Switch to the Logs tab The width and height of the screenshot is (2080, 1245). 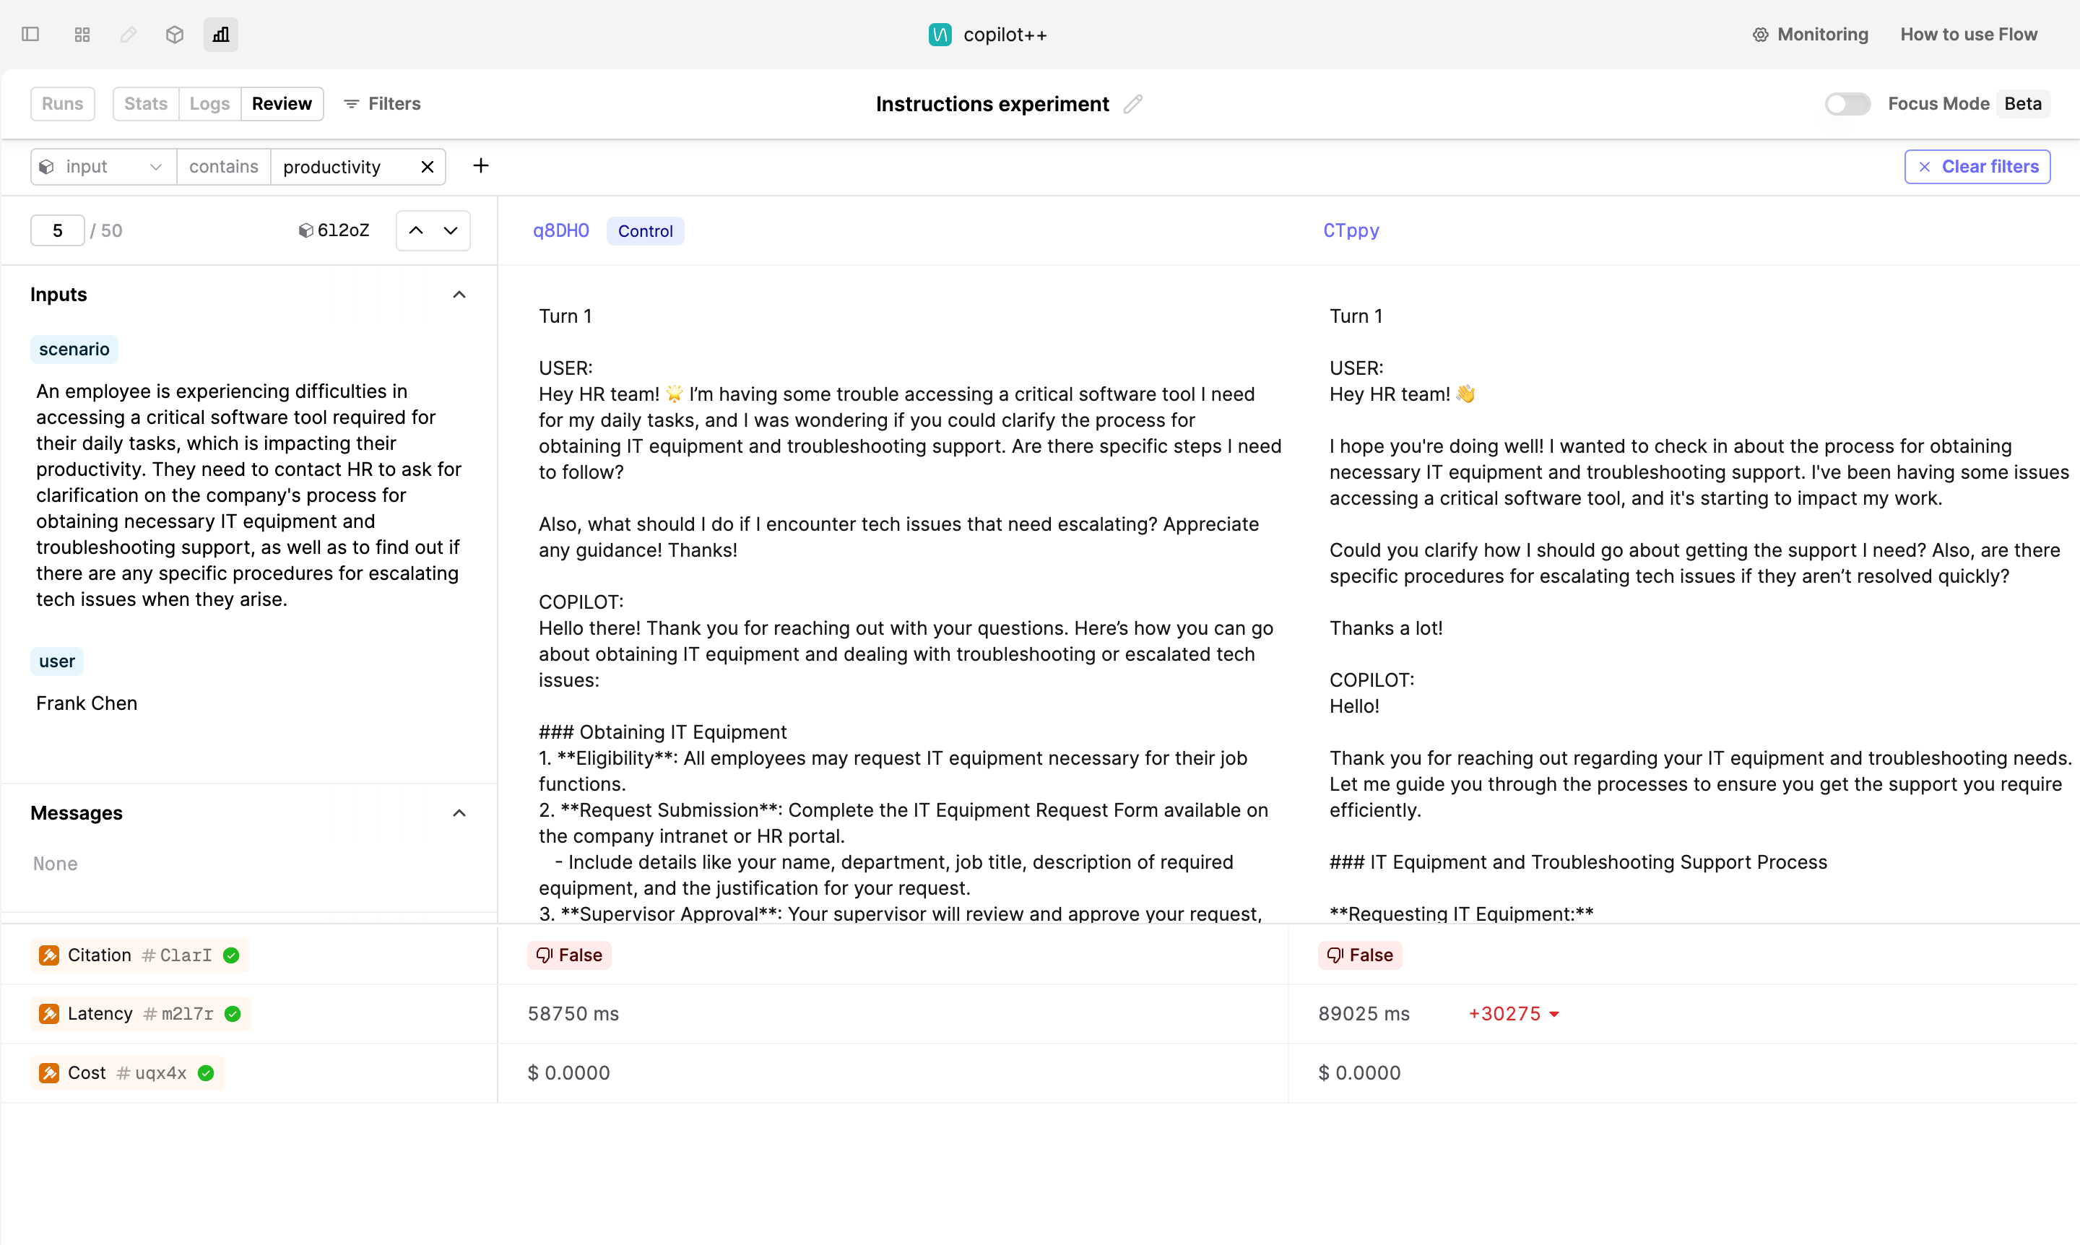pos(209,104)
